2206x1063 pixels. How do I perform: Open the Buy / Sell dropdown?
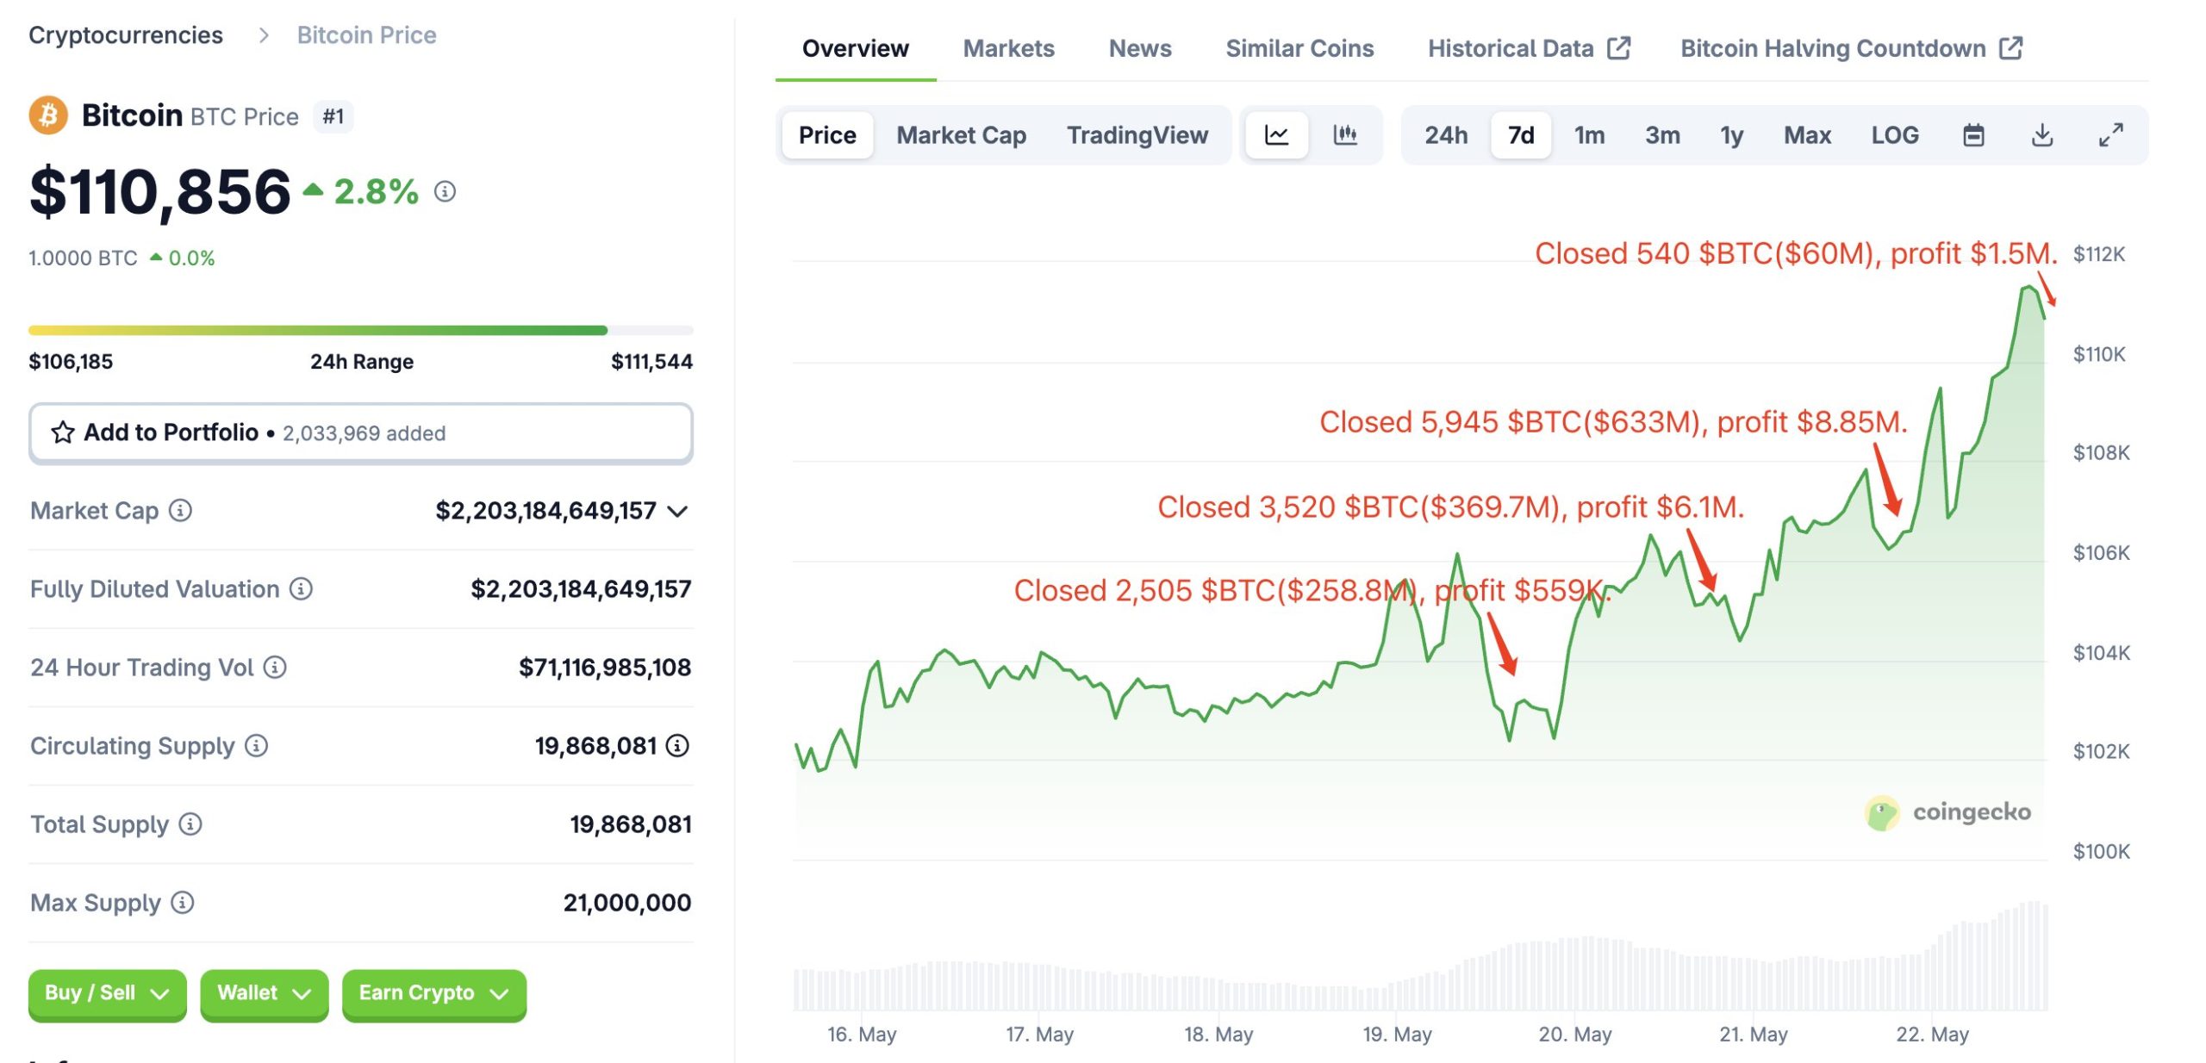pyautogui.click(x=107, y=993)
